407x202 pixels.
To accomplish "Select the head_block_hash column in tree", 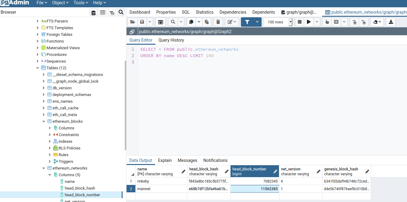I will click(x=80, y=188).
